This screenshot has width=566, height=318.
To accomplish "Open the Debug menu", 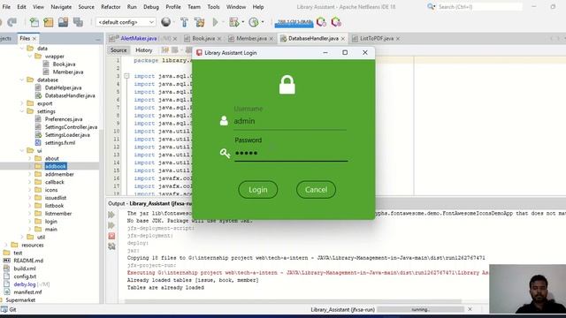I will point(151,7).
